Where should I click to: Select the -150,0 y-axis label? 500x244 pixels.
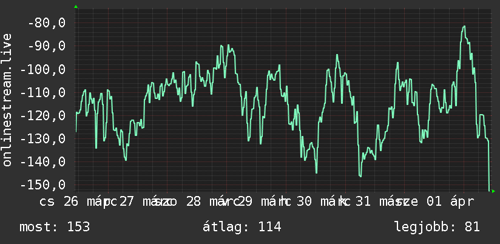pos(42,185)
